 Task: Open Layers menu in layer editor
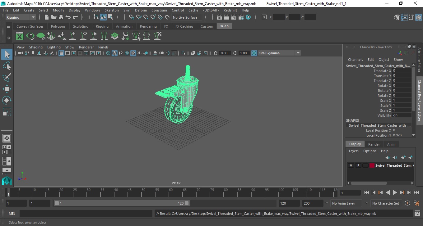(x=354, y=151)
